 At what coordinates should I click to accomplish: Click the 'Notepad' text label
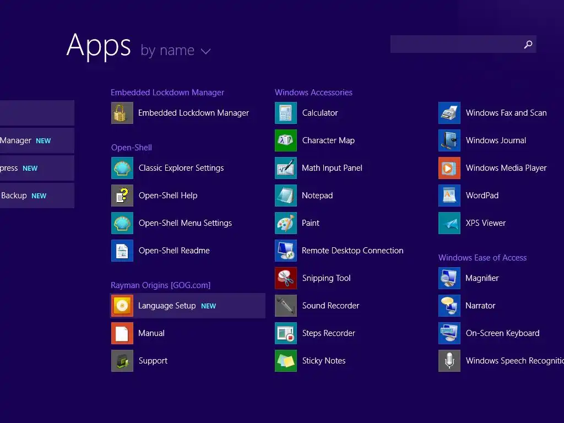(317, 196)
